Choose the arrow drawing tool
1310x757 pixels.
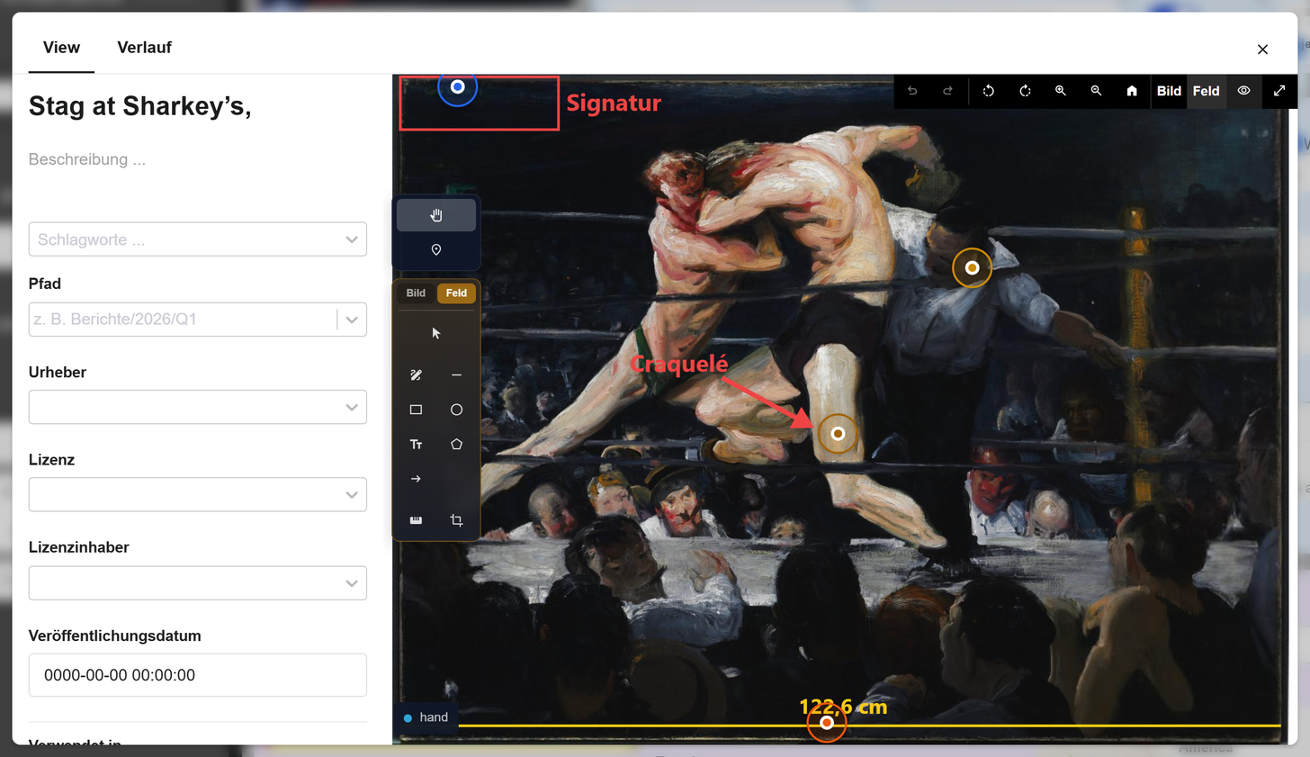point(416,479)
